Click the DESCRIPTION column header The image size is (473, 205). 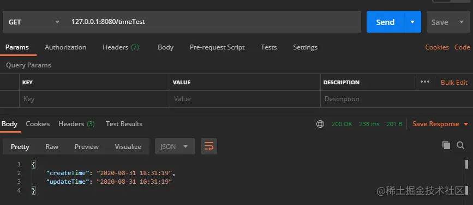point(342,82)
